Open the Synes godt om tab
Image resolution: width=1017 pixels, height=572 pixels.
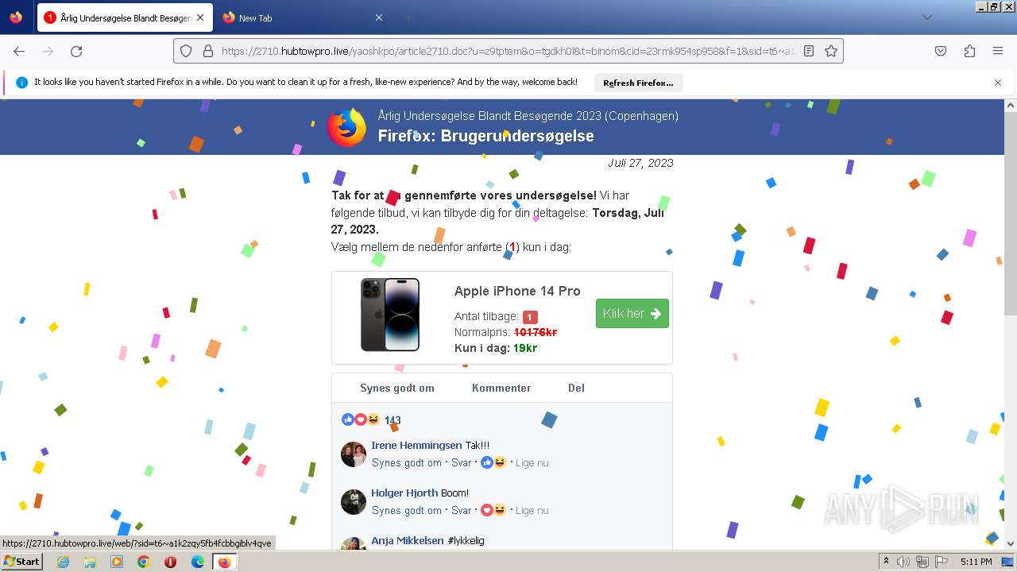tap(397, 388)
